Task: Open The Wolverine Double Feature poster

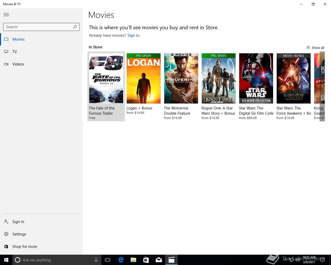Action: click(x=181, y=78)
